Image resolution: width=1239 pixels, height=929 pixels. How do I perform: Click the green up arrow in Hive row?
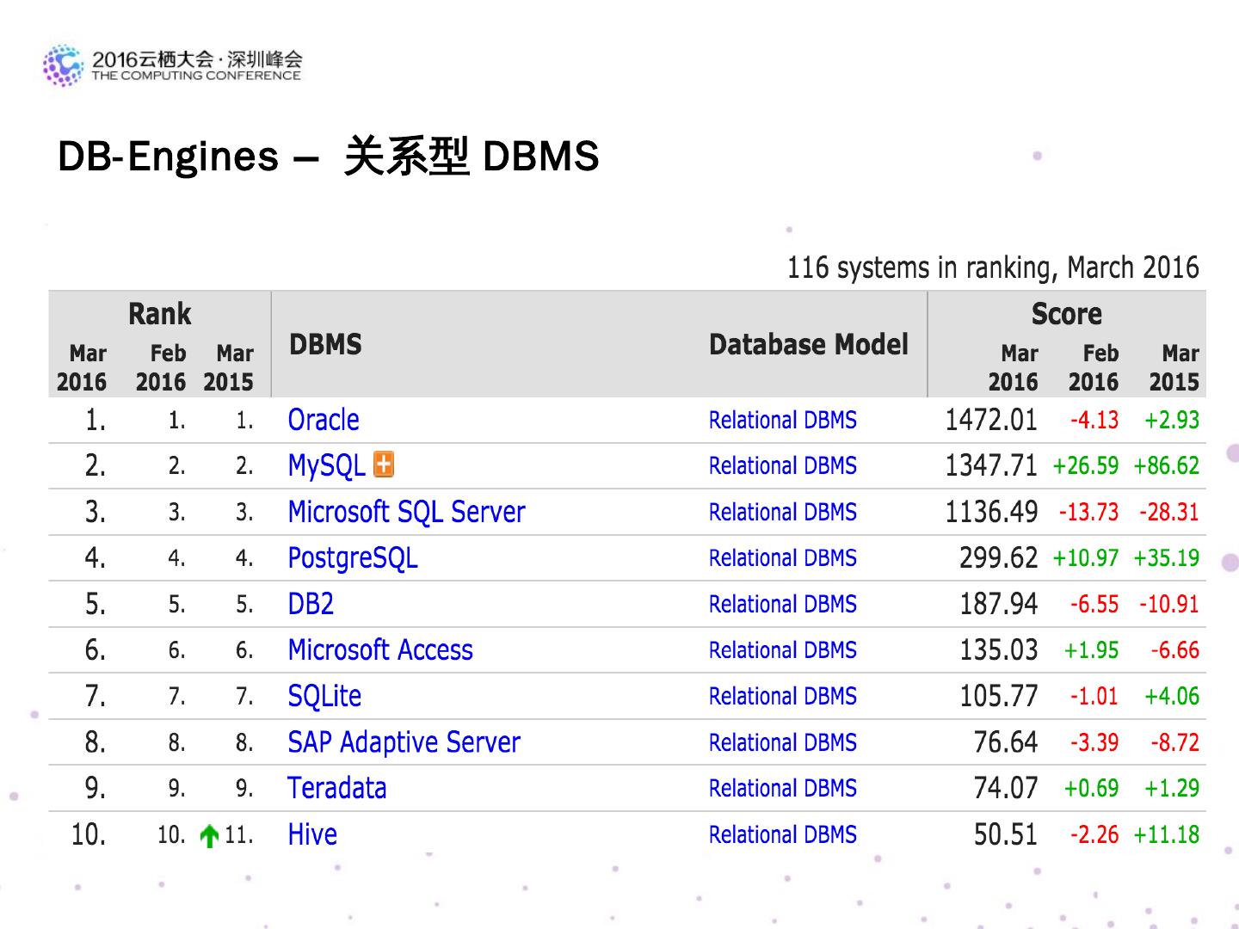point(209,835)
